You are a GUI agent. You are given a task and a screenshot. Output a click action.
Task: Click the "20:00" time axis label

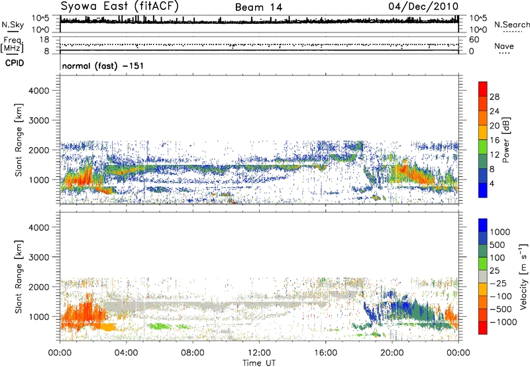coord(392,353)
